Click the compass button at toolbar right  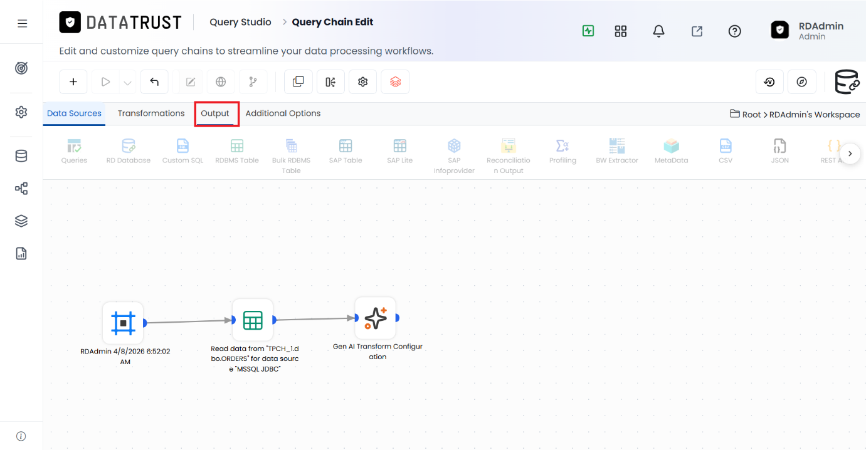pyautogui.click(x=802, y=81)
